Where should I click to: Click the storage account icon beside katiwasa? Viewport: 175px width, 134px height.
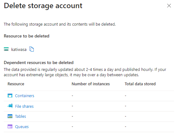pos(6,49)
